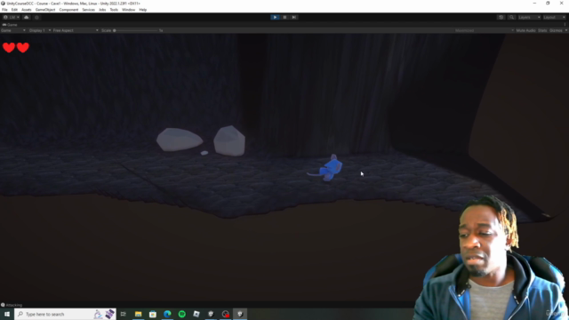Open Task View on the taskbar

pos(124,314)
